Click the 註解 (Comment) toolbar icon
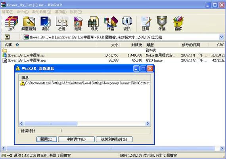 [146, 23]
